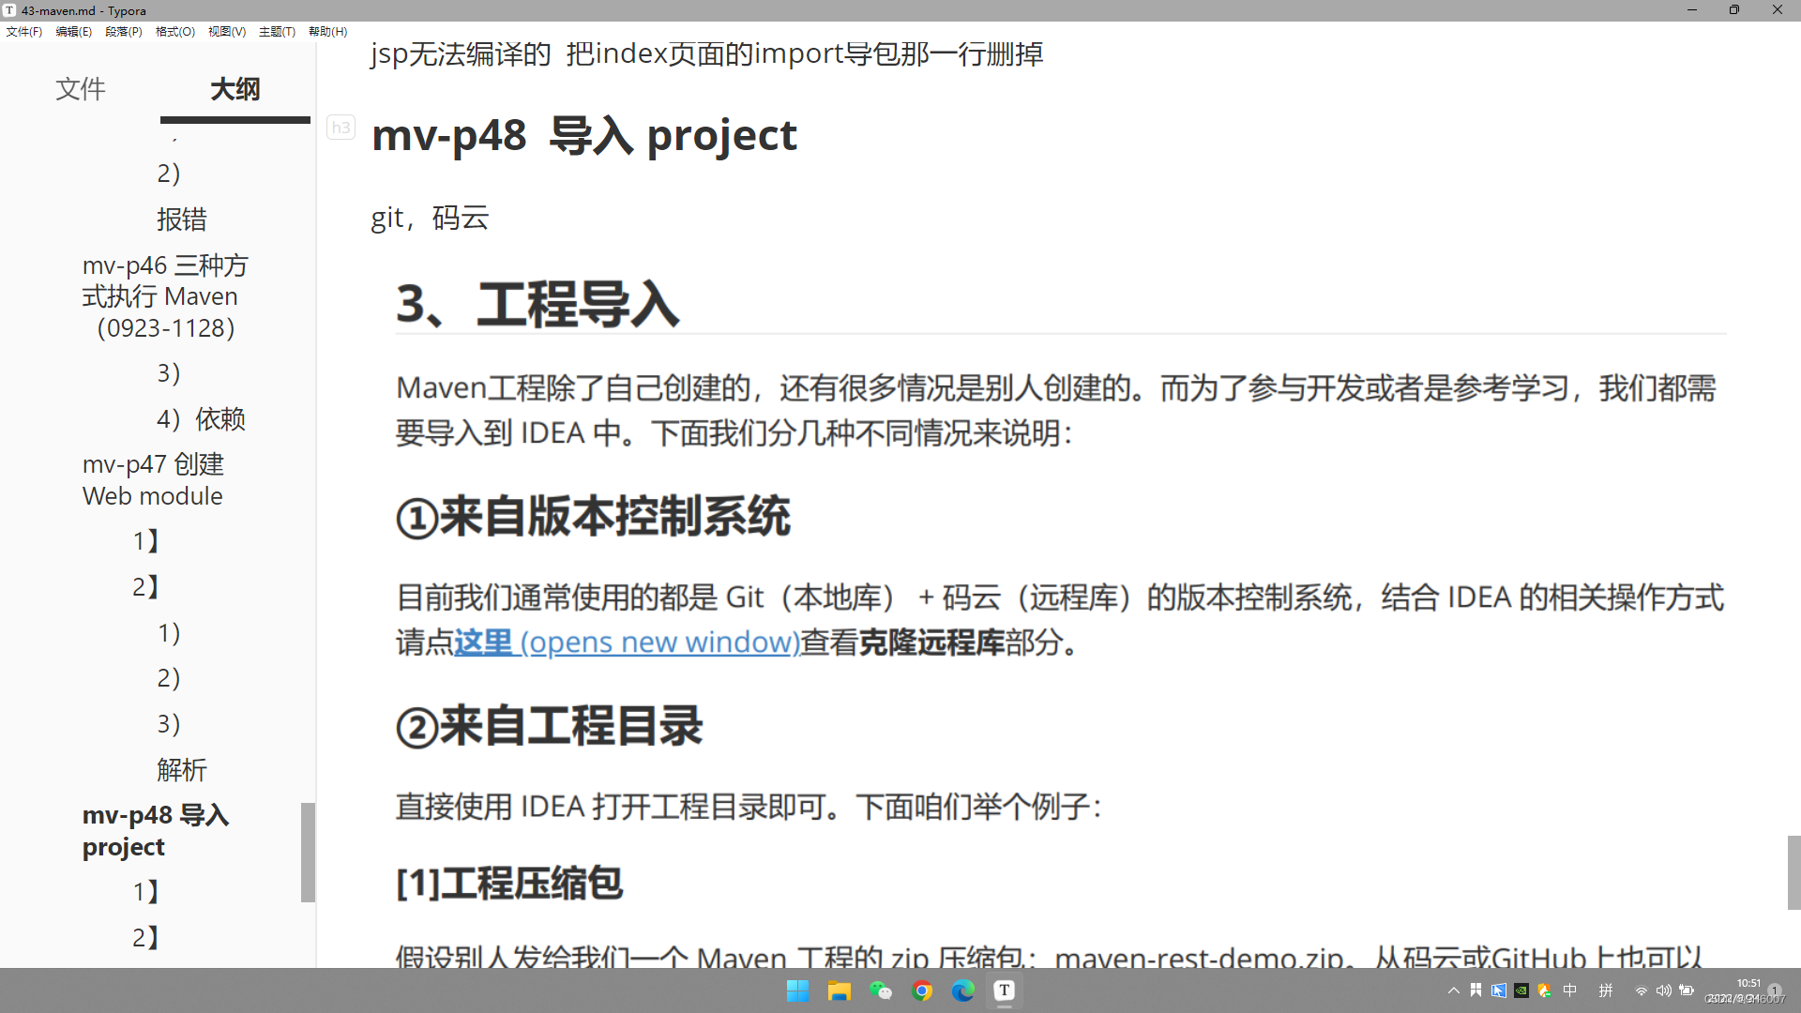Image resolution: width=1801 pixels, height=1013 pixels.
Task: Open the 主题(T) theme menu
Action: (x=277, y=31)
